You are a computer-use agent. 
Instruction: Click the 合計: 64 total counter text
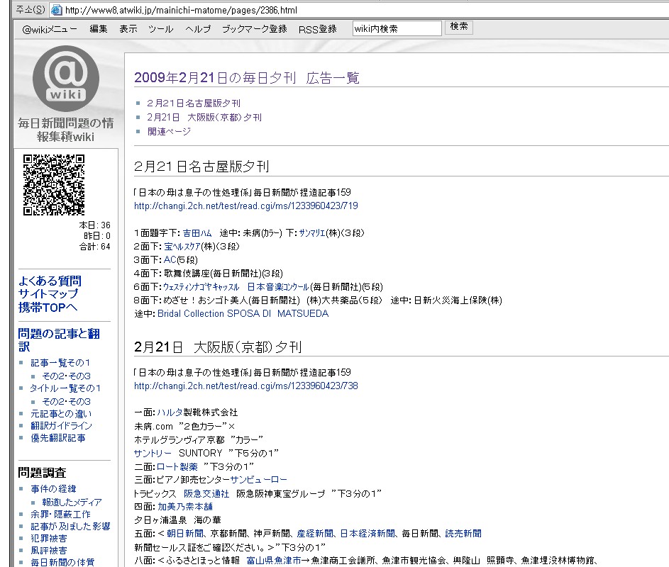(x=95, y=247)
